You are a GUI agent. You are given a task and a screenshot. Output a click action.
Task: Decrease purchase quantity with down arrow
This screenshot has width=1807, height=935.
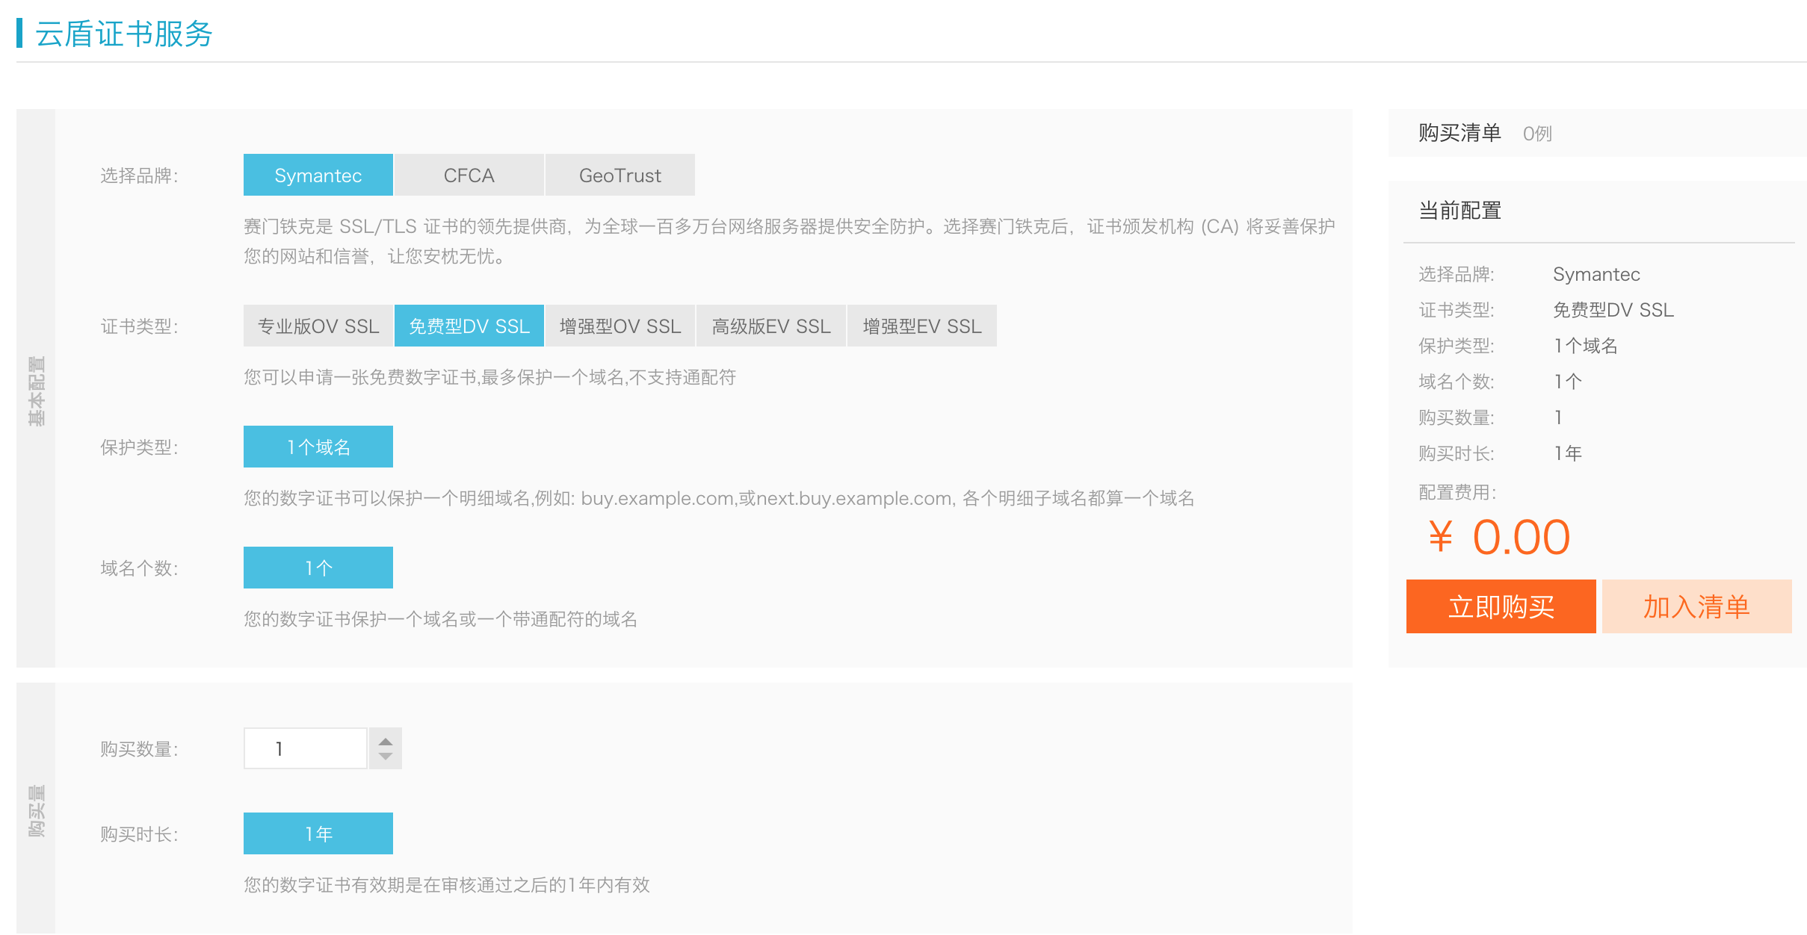click(x=386, y=757)
